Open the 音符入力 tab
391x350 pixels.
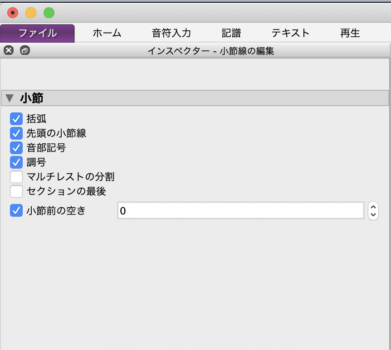[x=171, y=33]
